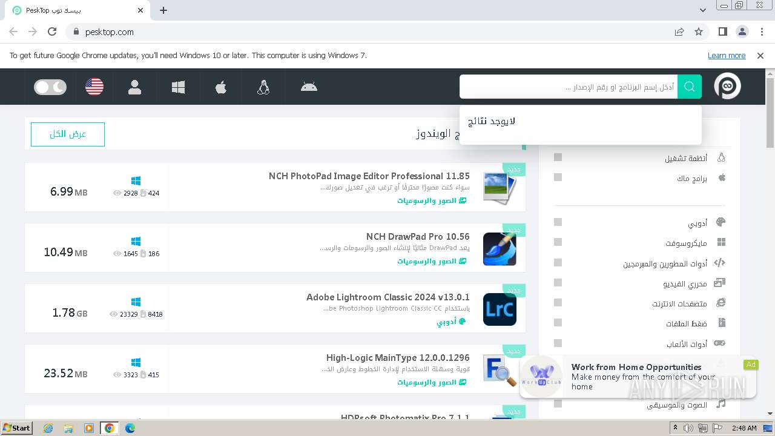775x436 pixels.
Task: Open أدوبي sidebar category
Action: click(x=697, y=223)
